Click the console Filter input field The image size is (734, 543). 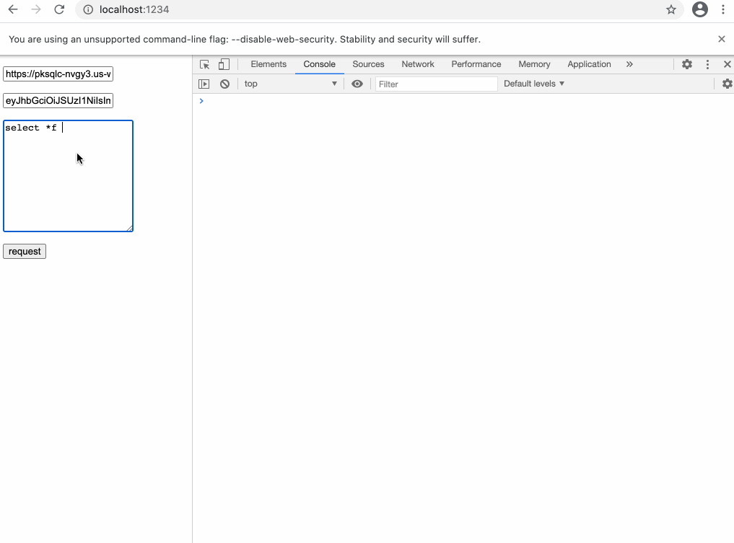[436, 84]
